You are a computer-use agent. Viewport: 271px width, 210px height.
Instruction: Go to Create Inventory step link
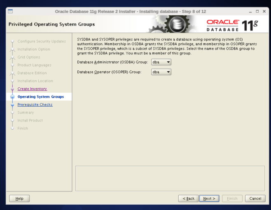coord(32,89)
